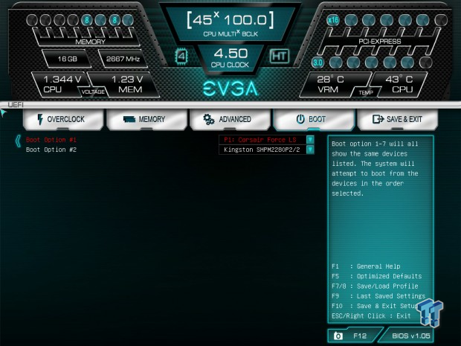The height and width of the screenshot is (346, 461).
Task: Click the 2667 MHz memory speed readout
Action: click(x=123, y=59)
